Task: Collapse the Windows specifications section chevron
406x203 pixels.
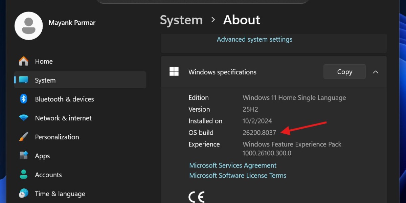Action: (375, 72)
